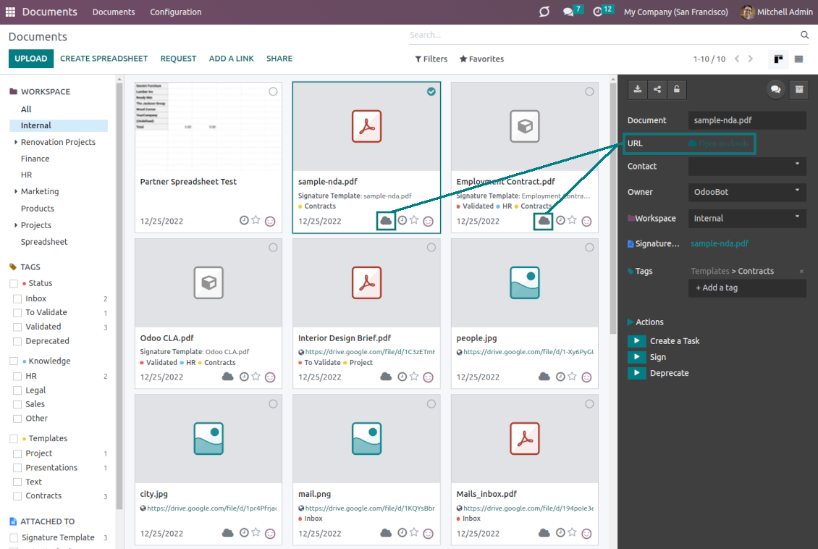Screen dimensions: 818x549
Task: Download the selected document icon
Action: [x=638, y=89]
